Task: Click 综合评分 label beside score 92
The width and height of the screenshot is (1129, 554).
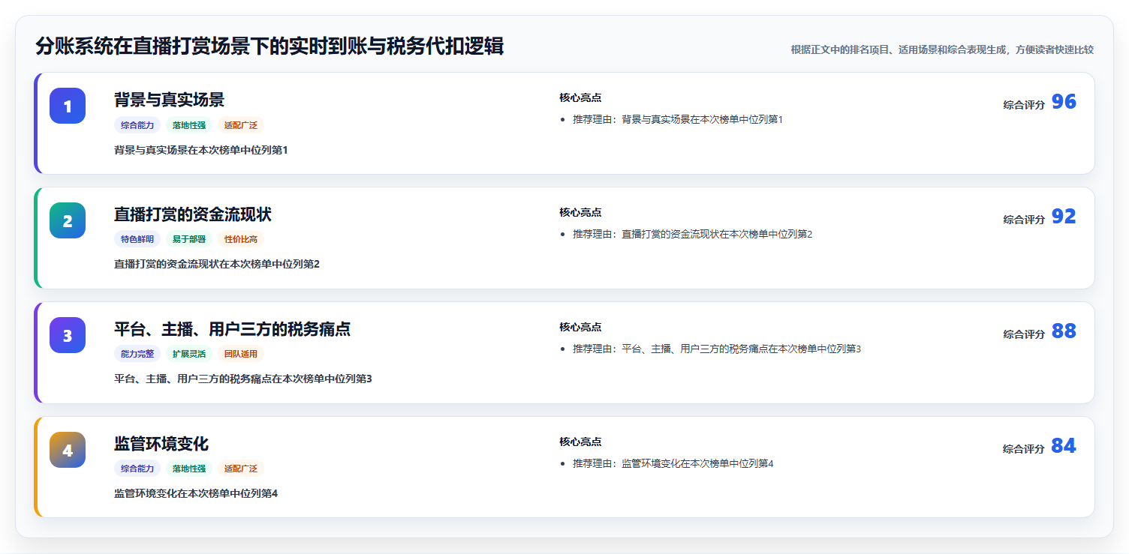Action: coord(1024,220)
